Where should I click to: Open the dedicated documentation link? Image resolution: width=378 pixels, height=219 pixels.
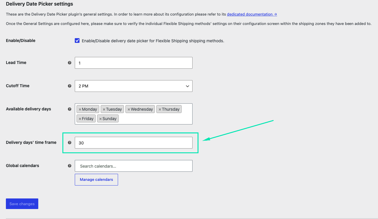252,14
